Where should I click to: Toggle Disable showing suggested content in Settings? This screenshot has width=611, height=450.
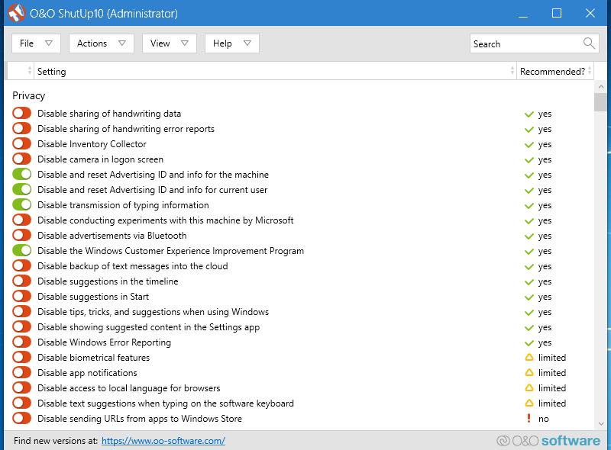coord(21,326)
